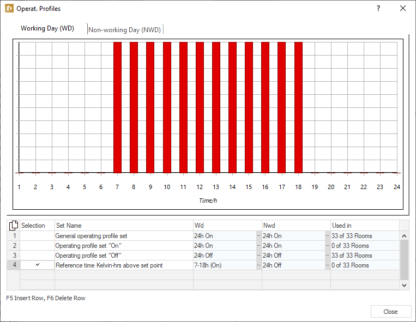Image resolution: width=416 pixels, height=322 pixels.
Task: Click Nwd 24h On cell of row 2
Action: point(293,245)
